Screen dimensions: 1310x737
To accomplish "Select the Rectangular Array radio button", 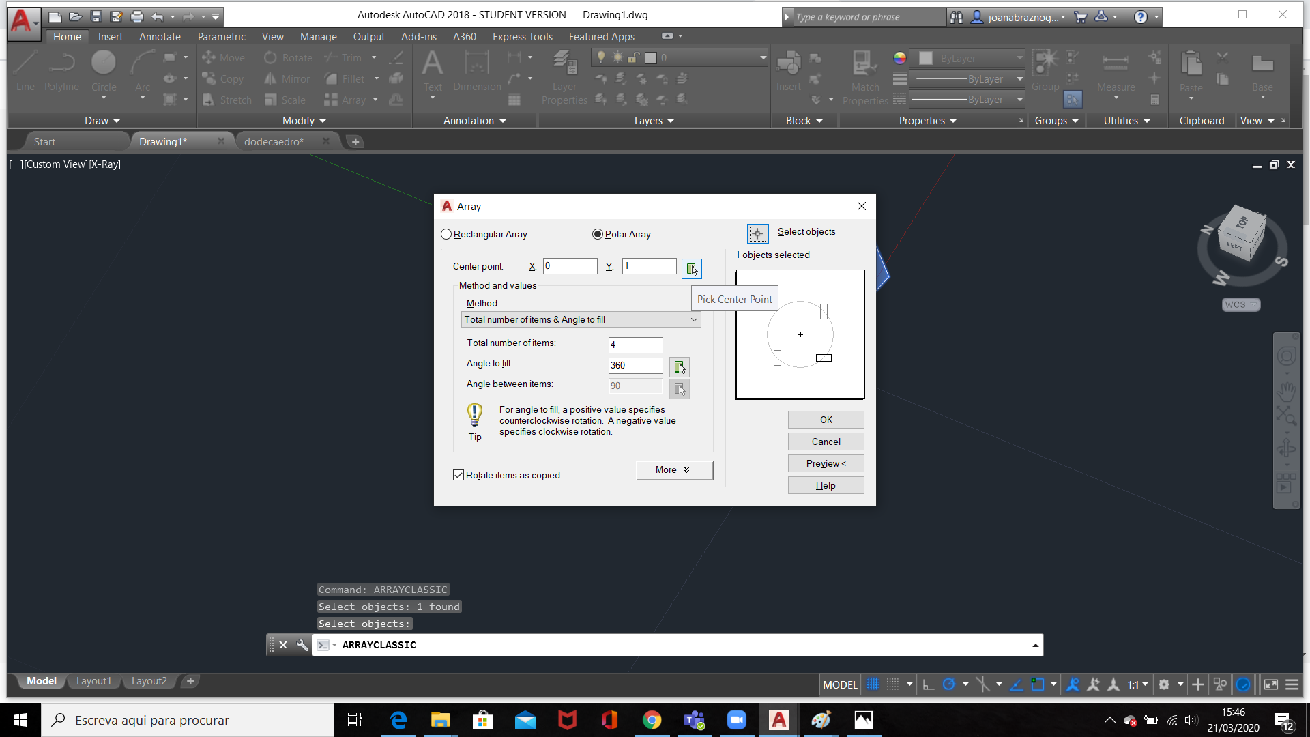I will 446,234.
